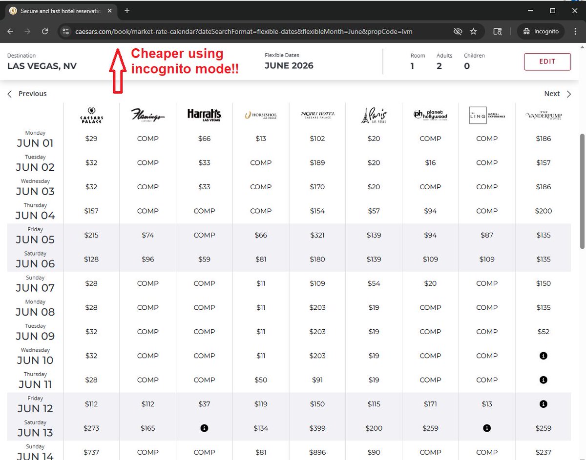Click third-party cookies blocked eye icon
The height and width of the screenshot is (460, 586).
(x=458, y=31)
